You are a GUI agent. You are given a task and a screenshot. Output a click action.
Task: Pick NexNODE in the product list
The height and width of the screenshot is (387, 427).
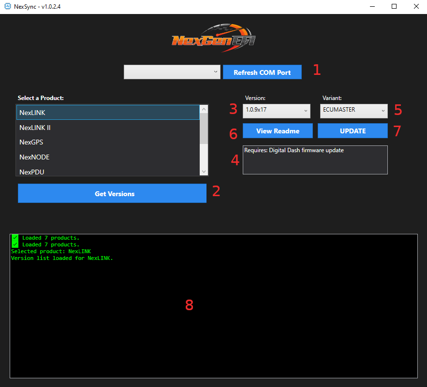(108, 157)
